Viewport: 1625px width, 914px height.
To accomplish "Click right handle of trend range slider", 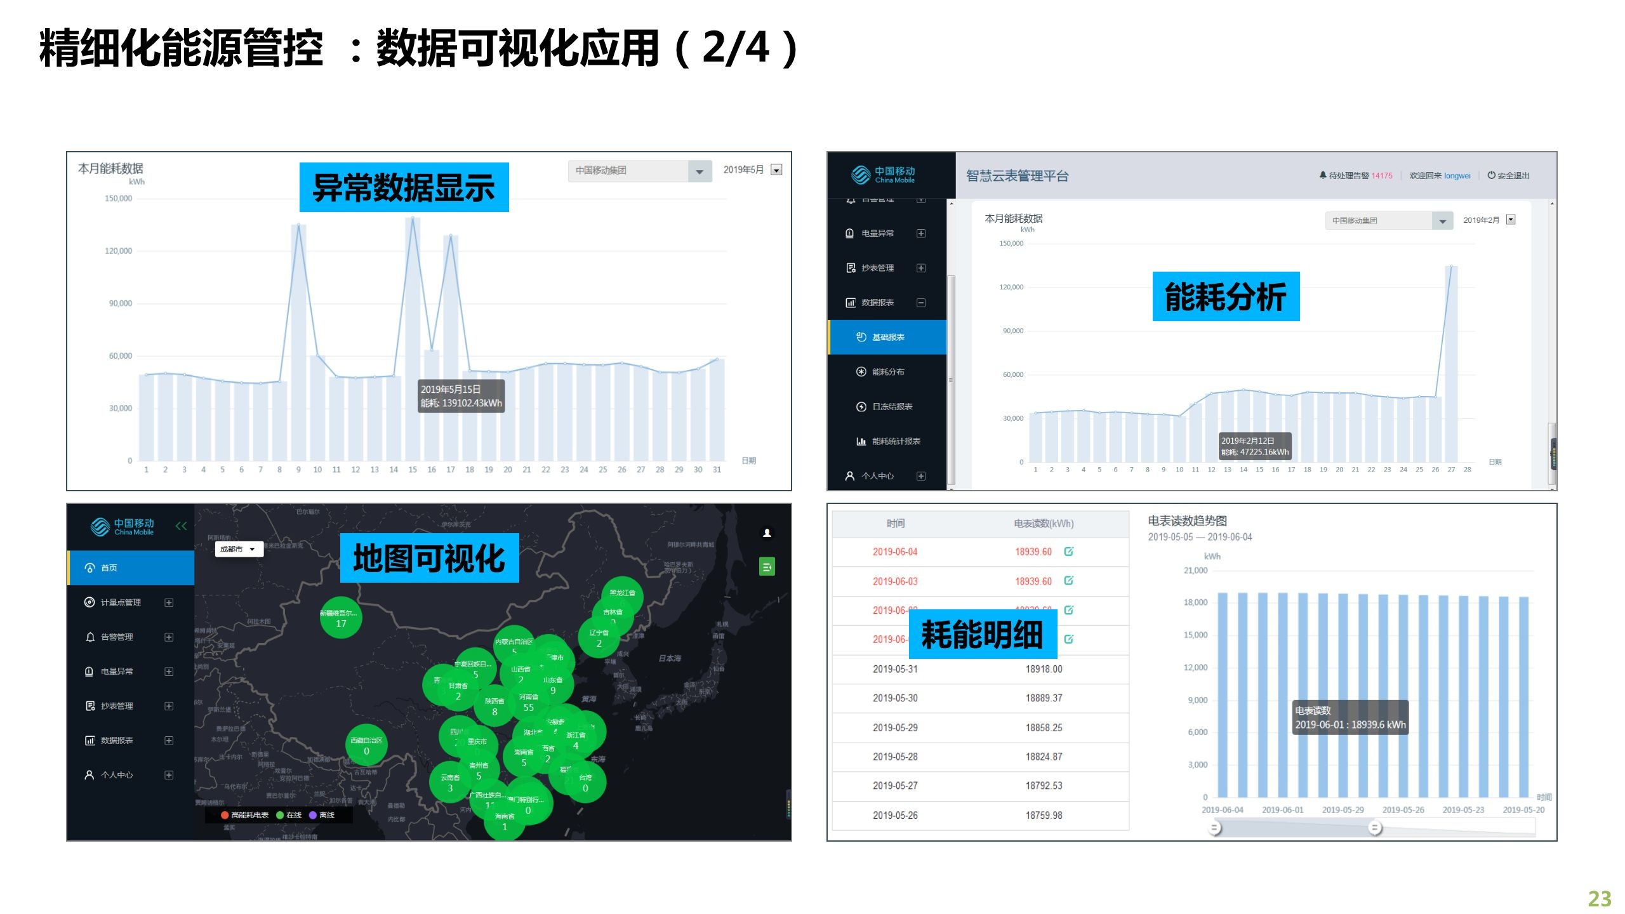I will (x=1375, y=828).
